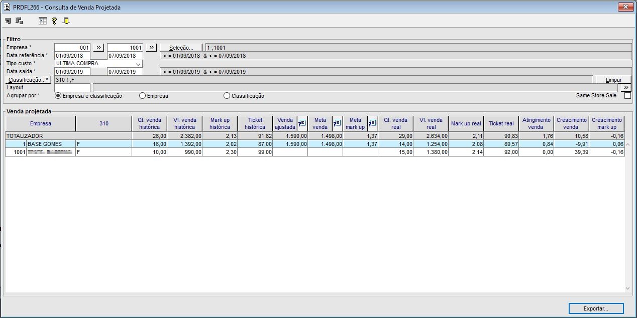Open the calendar grid toolbar icon

(43, 21)
